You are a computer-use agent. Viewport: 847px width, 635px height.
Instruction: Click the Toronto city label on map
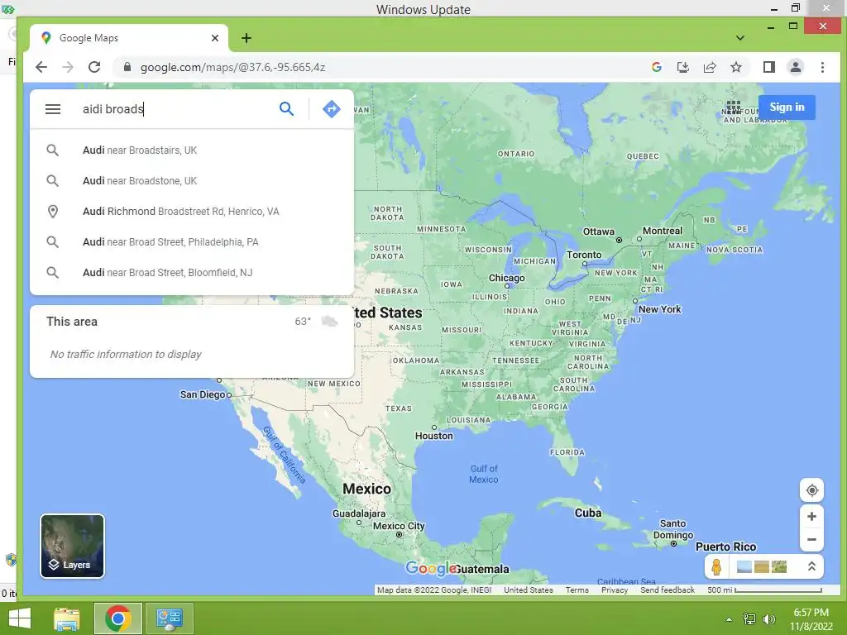tap(583, 255)
